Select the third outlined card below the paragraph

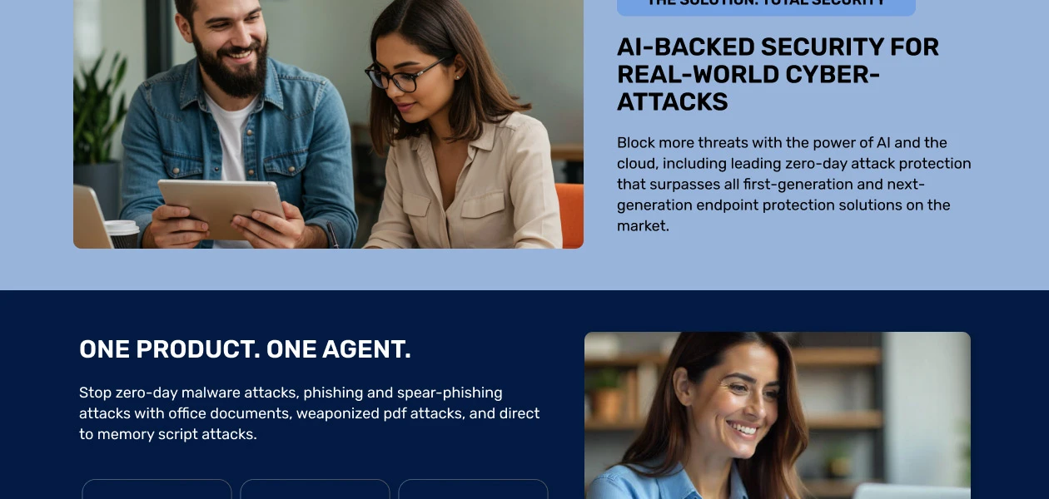[473, 489]
